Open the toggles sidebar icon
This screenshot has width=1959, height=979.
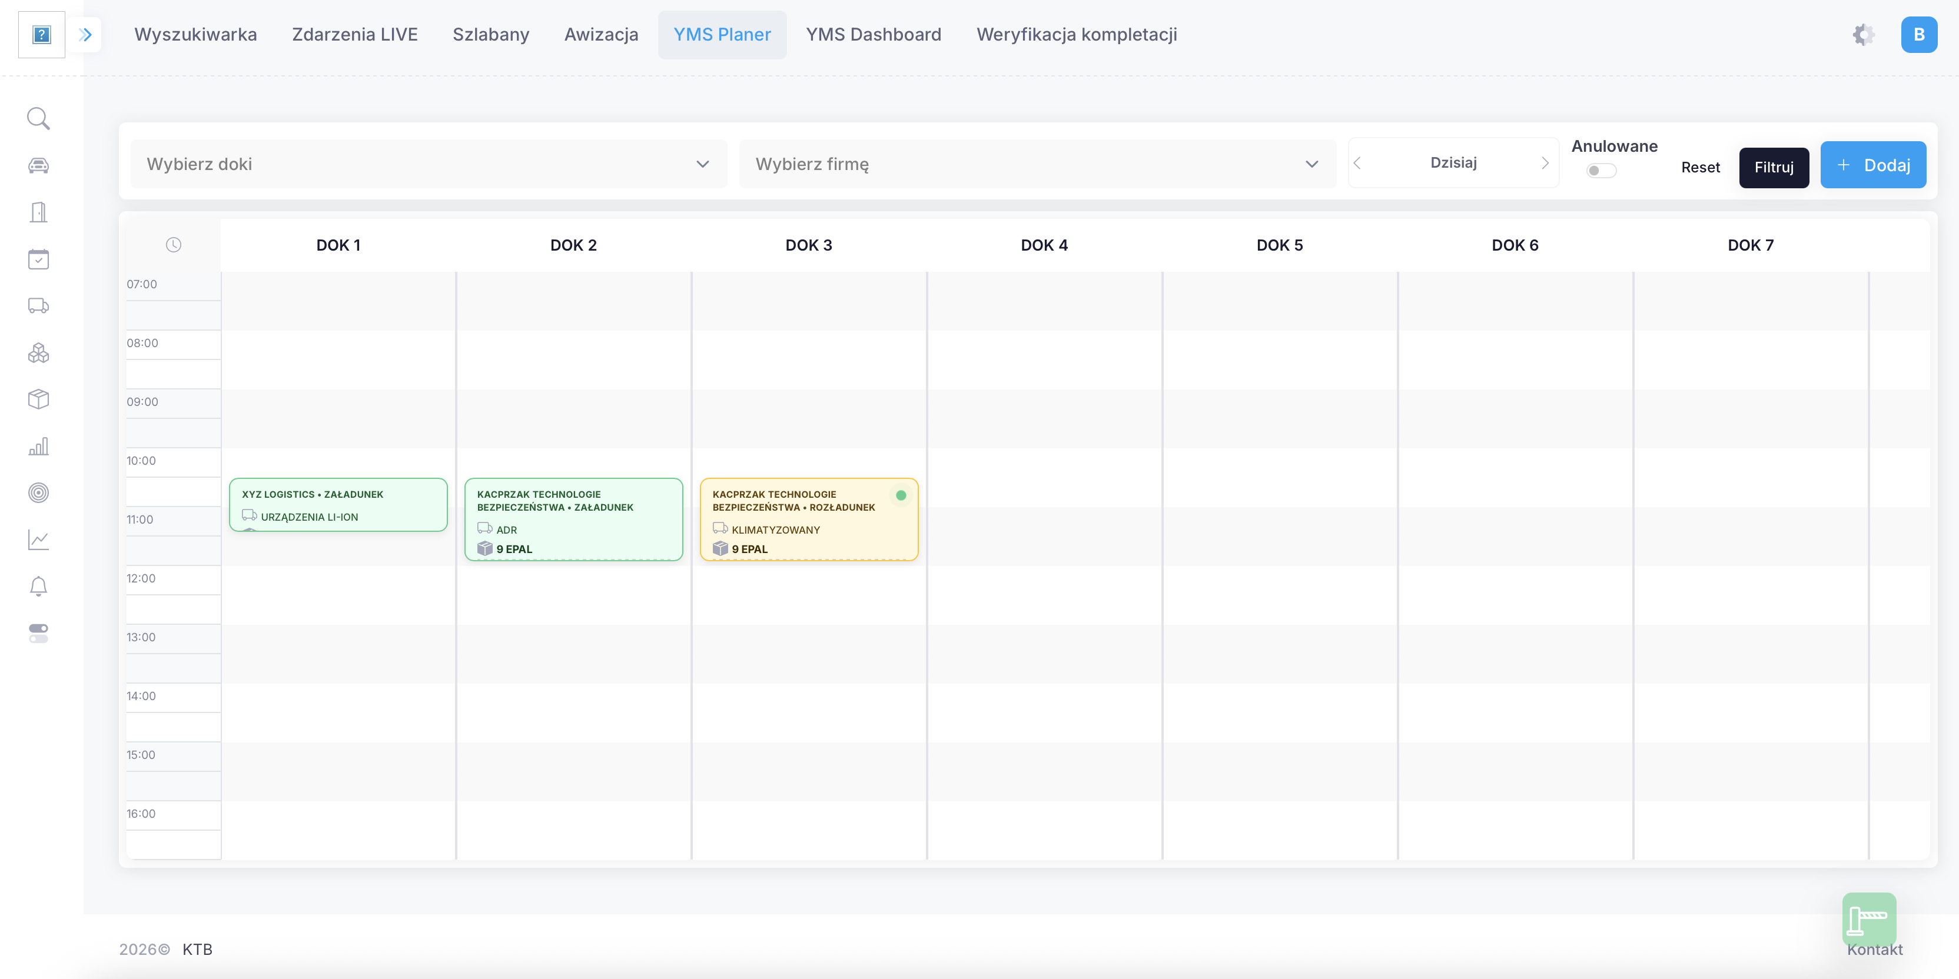click(39, 633)
